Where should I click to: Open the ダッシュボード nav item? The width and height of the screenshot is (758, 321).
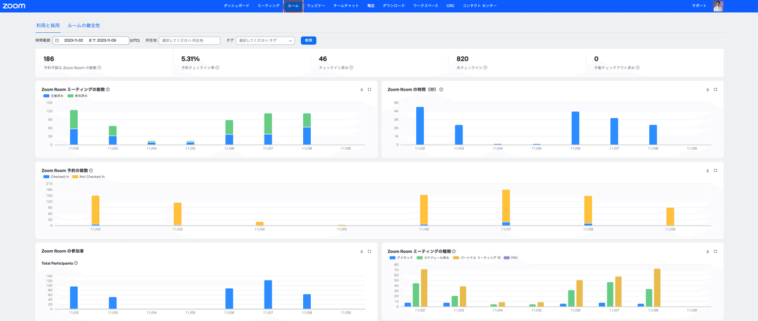pos(237,6)
